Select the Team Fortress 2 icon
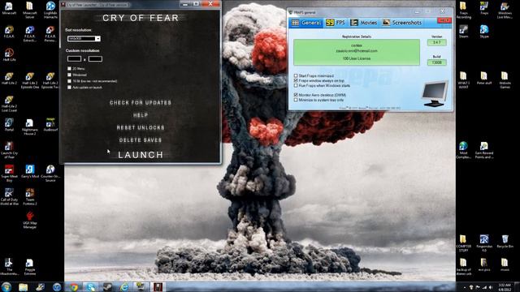Image resolution: width=520 pixels, height=292 pixels. [x=29, y=196]
